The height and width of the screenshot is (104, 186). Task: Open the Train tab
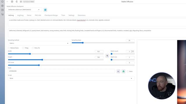click(x=63, y=15)
